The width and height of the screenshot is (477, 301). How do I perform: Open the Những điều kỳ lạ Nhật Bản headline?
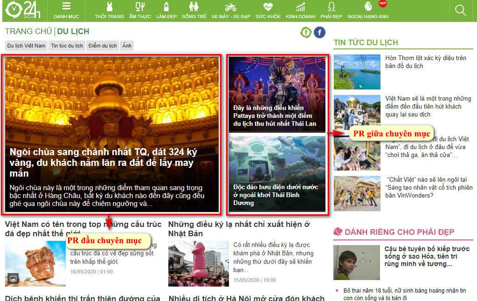pyautogui.click(x=239, y=229)
